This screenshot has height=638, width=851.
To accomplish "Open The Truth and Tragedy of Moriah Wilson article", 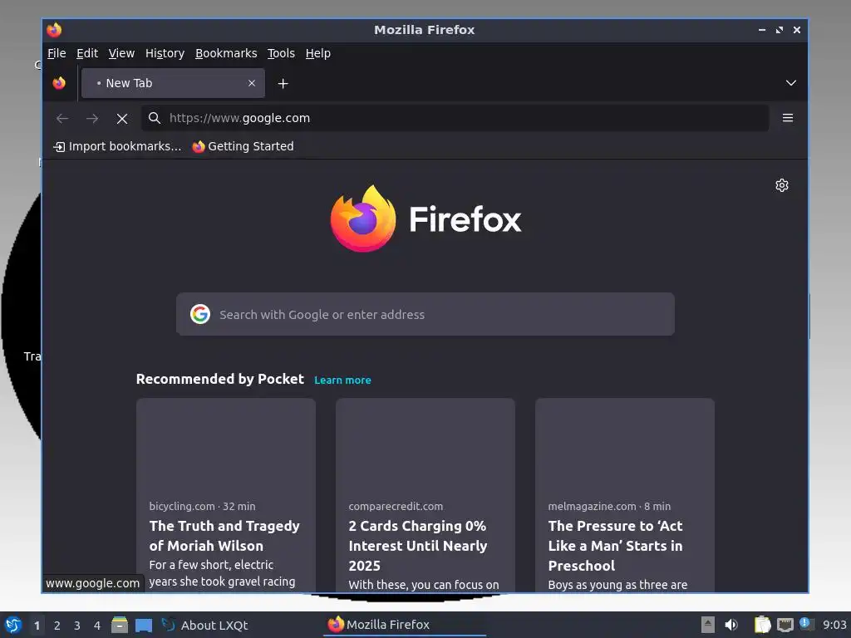I will coord(224,536).
